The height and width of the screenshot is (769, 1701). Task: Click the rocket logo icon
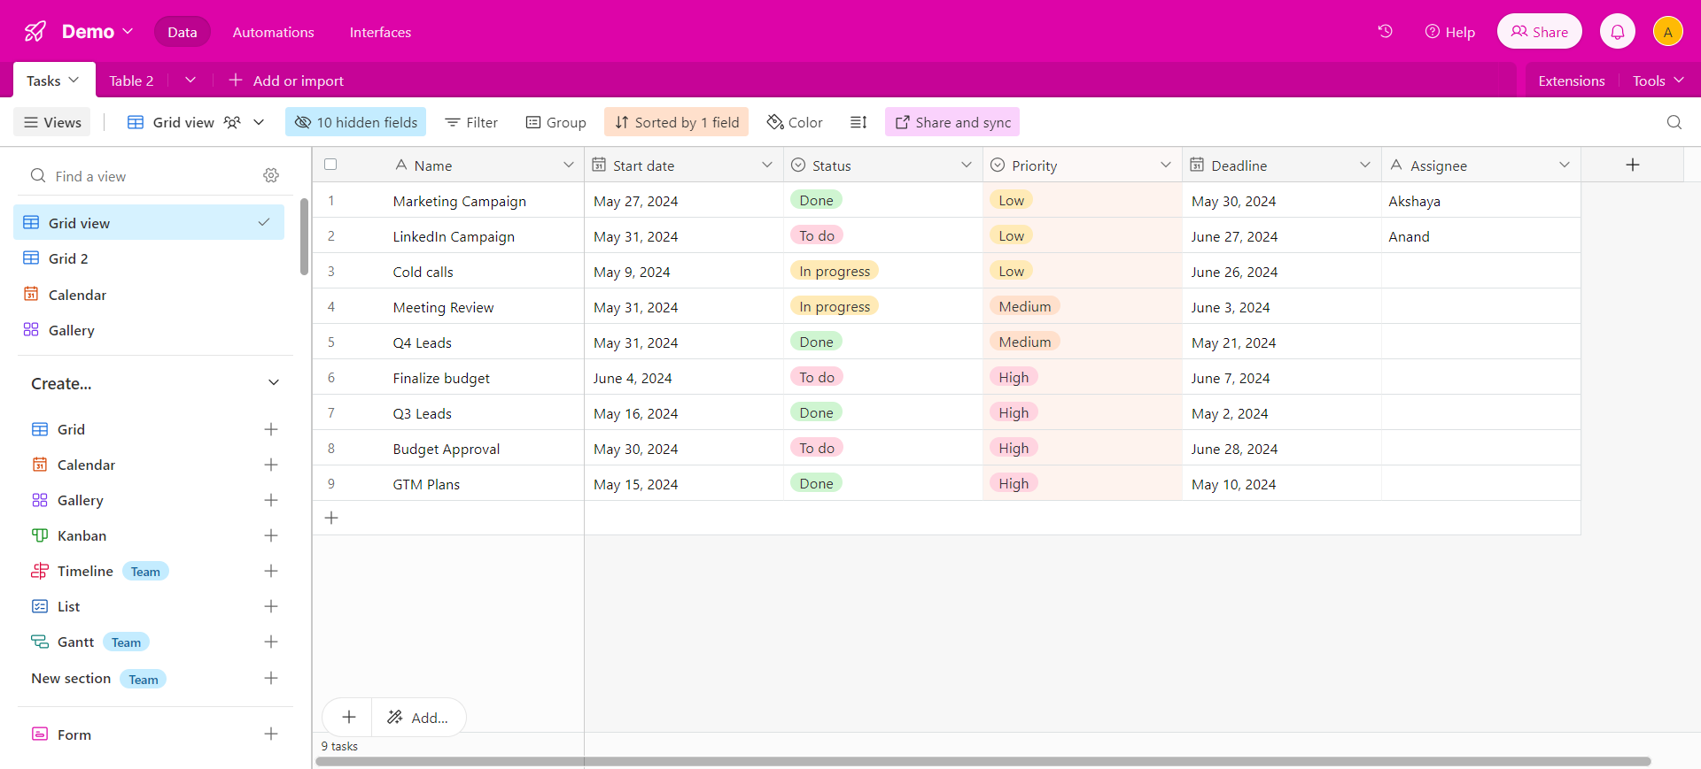pyautogui.click(x=35, y=32)
